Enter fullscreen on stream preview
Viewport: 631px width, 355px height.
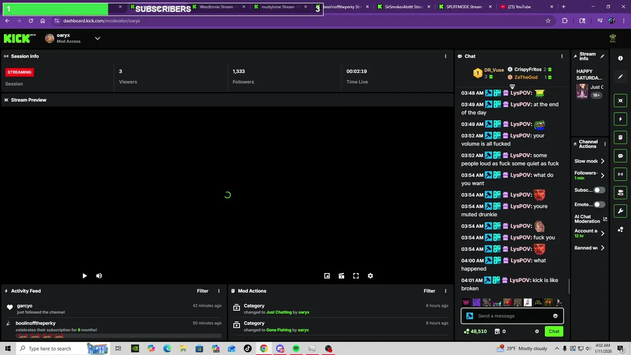click(x=356, y=276)
